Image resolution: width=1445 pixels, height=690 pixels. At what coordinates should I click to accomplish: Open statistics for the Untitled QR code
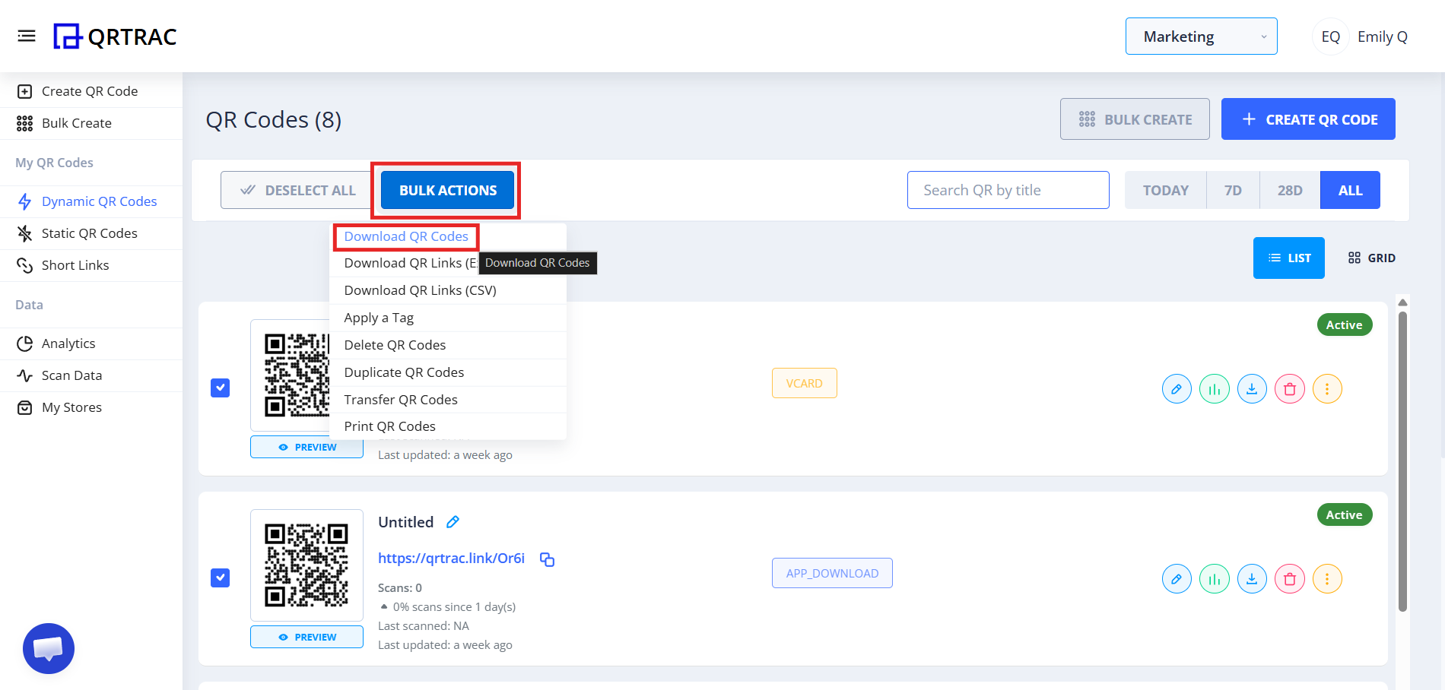click(x=1214, y=578)
